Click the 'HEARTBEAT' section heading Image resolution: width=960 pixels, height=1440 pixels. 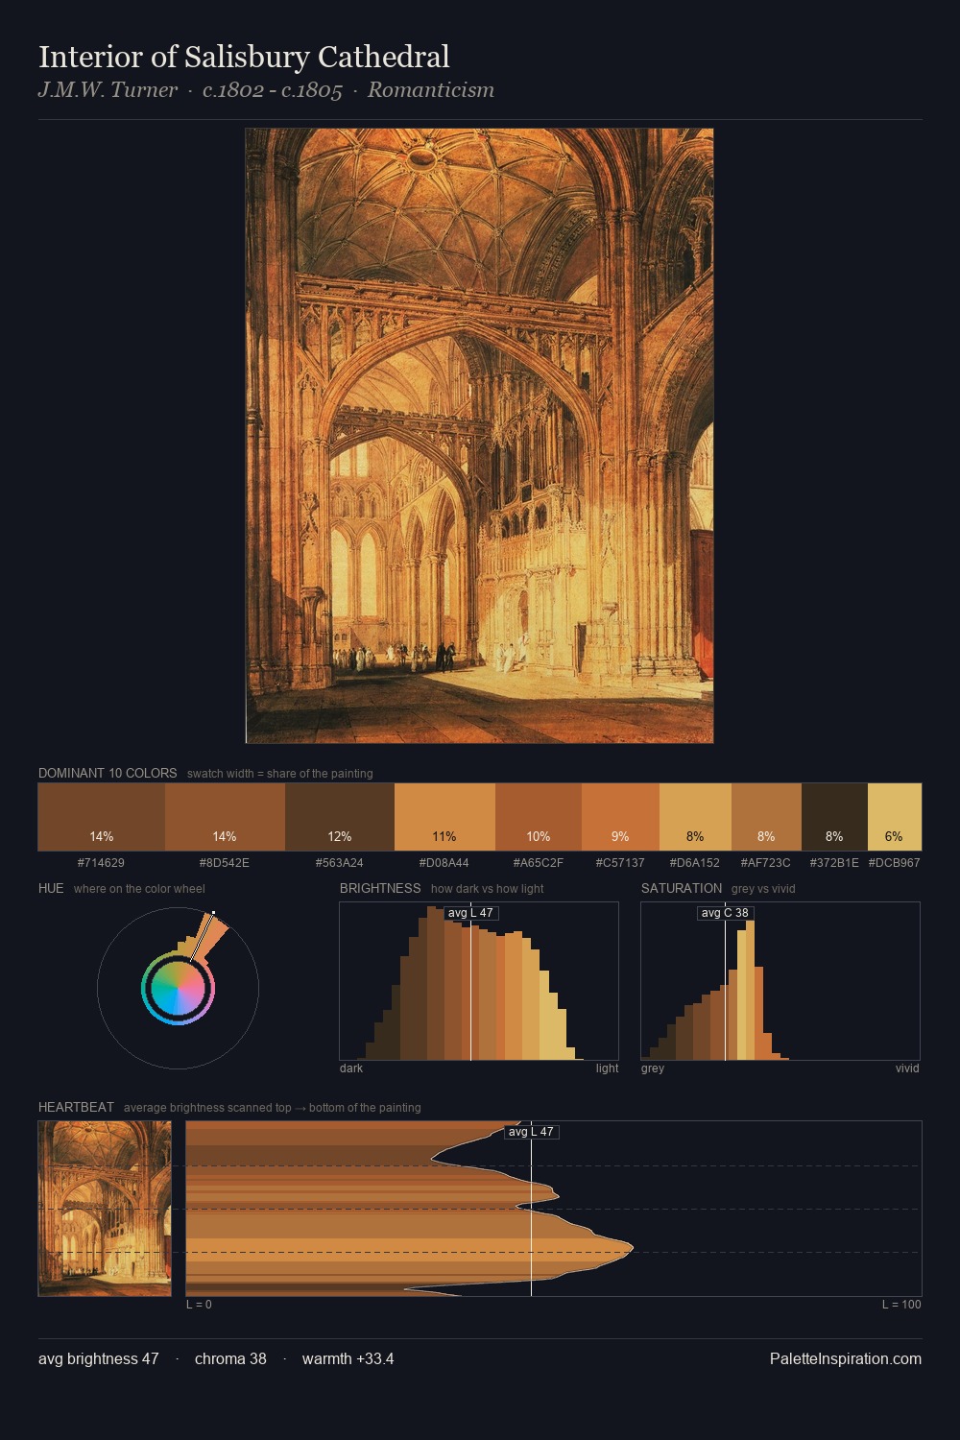click(x=76, y=1107)
